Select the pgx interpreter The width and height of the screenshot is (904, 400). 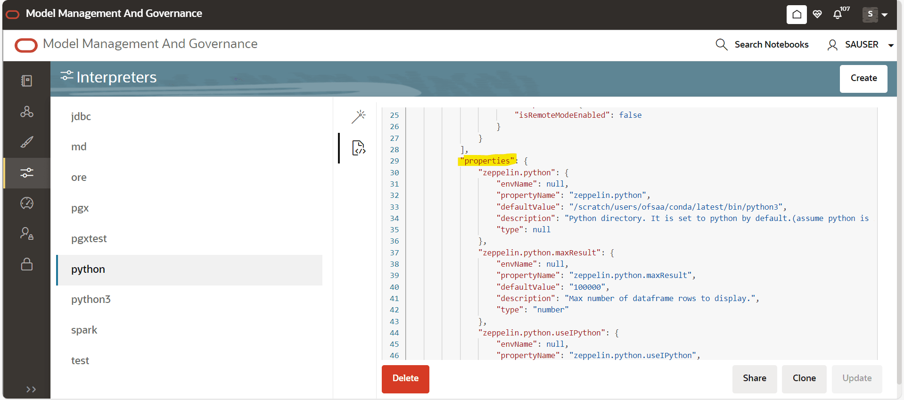click(189, 208)
